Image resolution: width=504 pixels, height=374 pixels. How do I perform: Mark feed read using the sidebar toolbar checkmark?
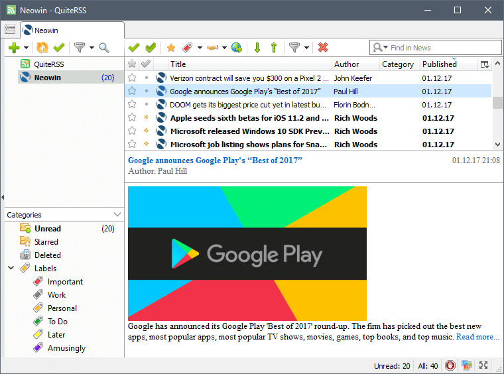coord(59,48)
